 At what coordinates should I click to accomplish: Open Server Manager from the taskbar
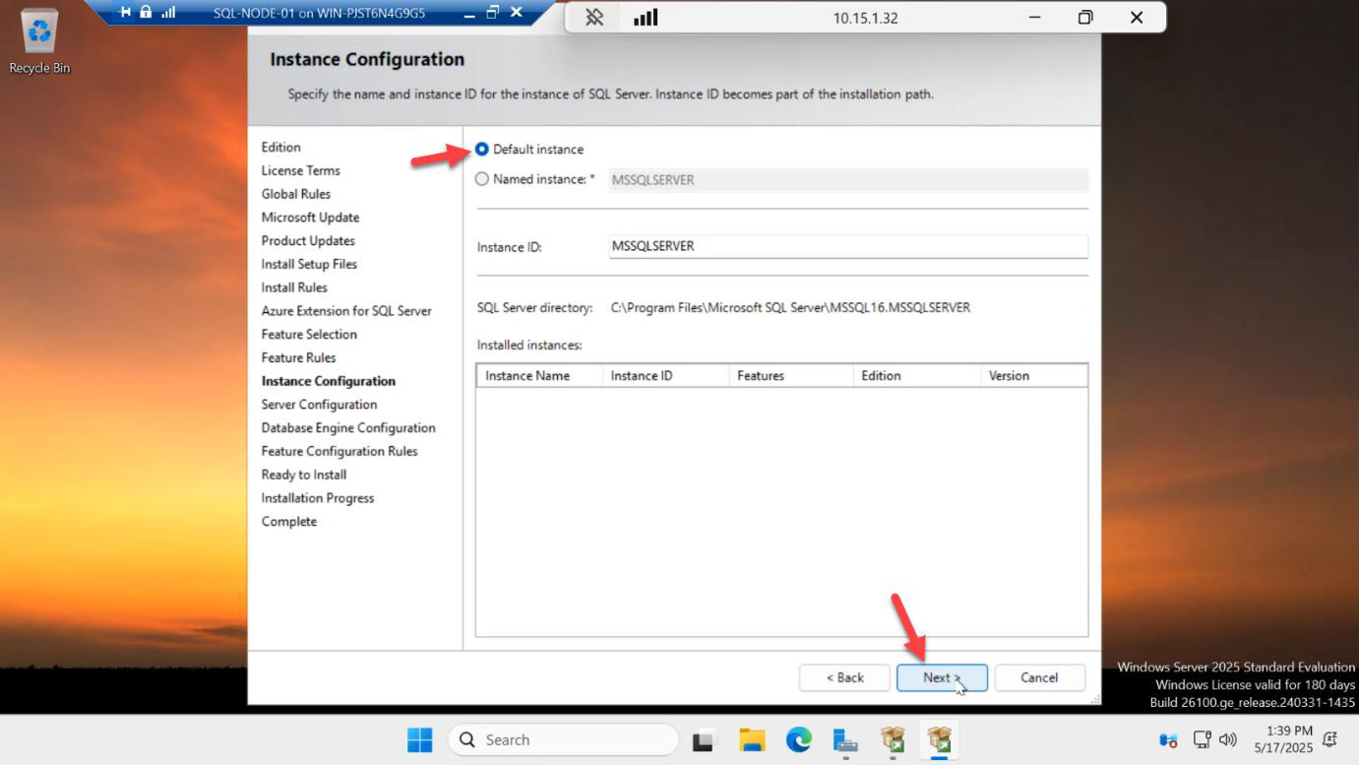click(845, 739)
